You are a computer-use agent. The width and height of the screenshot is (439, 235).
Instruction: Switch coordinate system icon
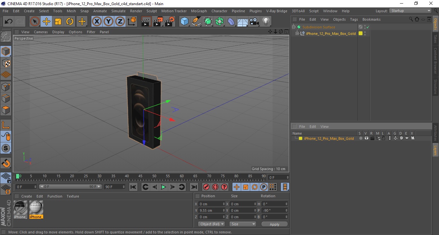(x=132, y=22)
